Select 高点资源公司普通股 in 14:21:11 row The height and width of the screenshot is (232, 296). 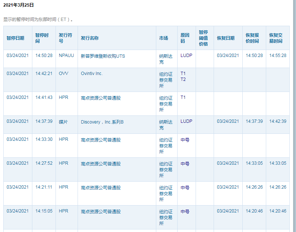point(101,188)
